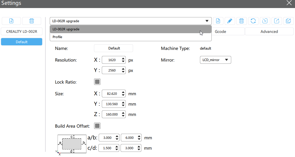Image resolution: width=295 pixels, height=157 pixels.
Task: Delete the selected machine via left trash icon
Action: (32, 21)
